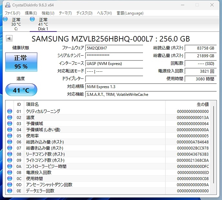Image resolution: width=222 pixels, height=200 pixels.
Task: Click the 総書込量 (ホスト) label
Action: click(x=168, y=56)
